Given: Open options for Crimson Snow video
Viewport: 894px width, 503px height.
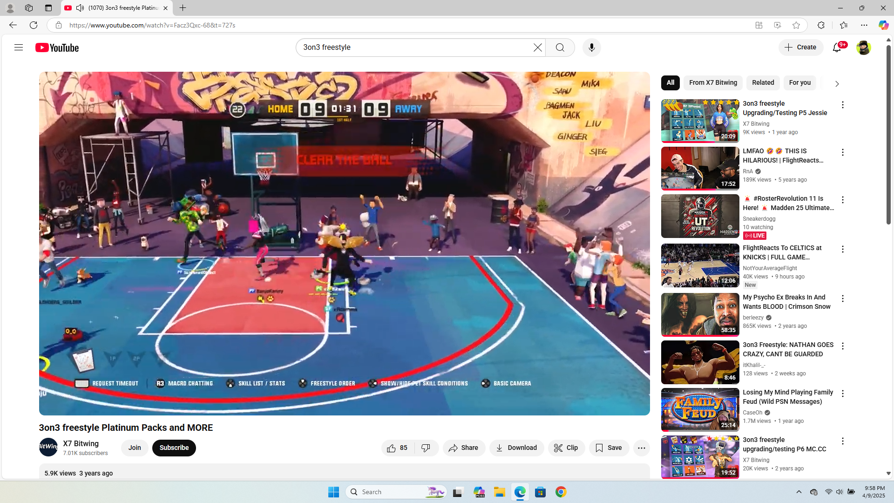Looking at the screenshot, I should coord(843,299).
